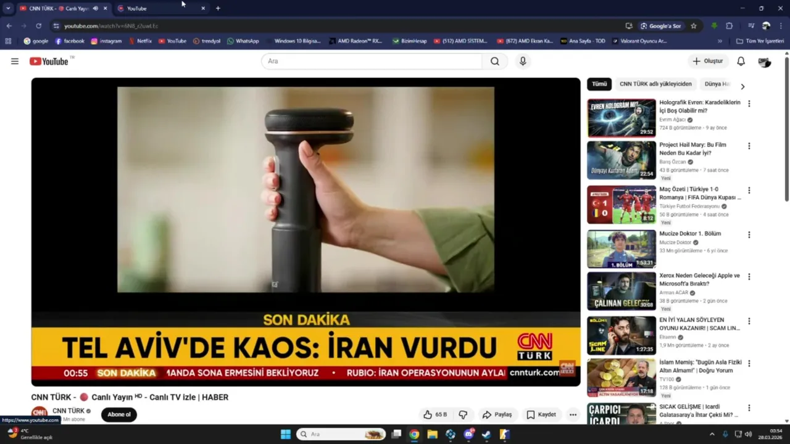Open options for Project Hail Mary video

tap(749, 146)
